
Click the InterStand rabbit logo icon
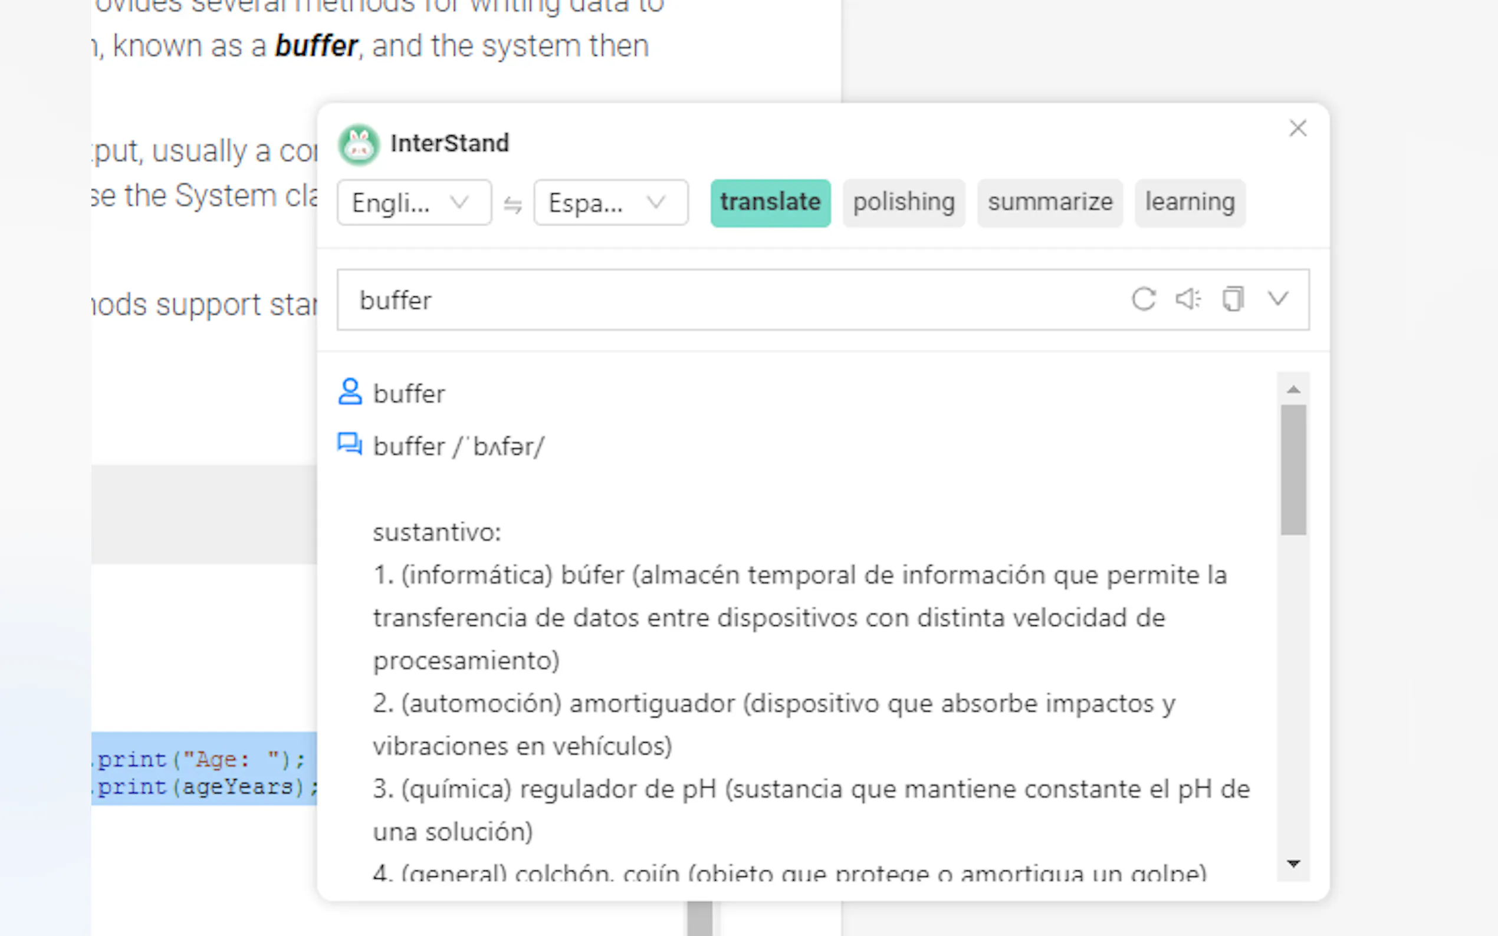point(359,145)
